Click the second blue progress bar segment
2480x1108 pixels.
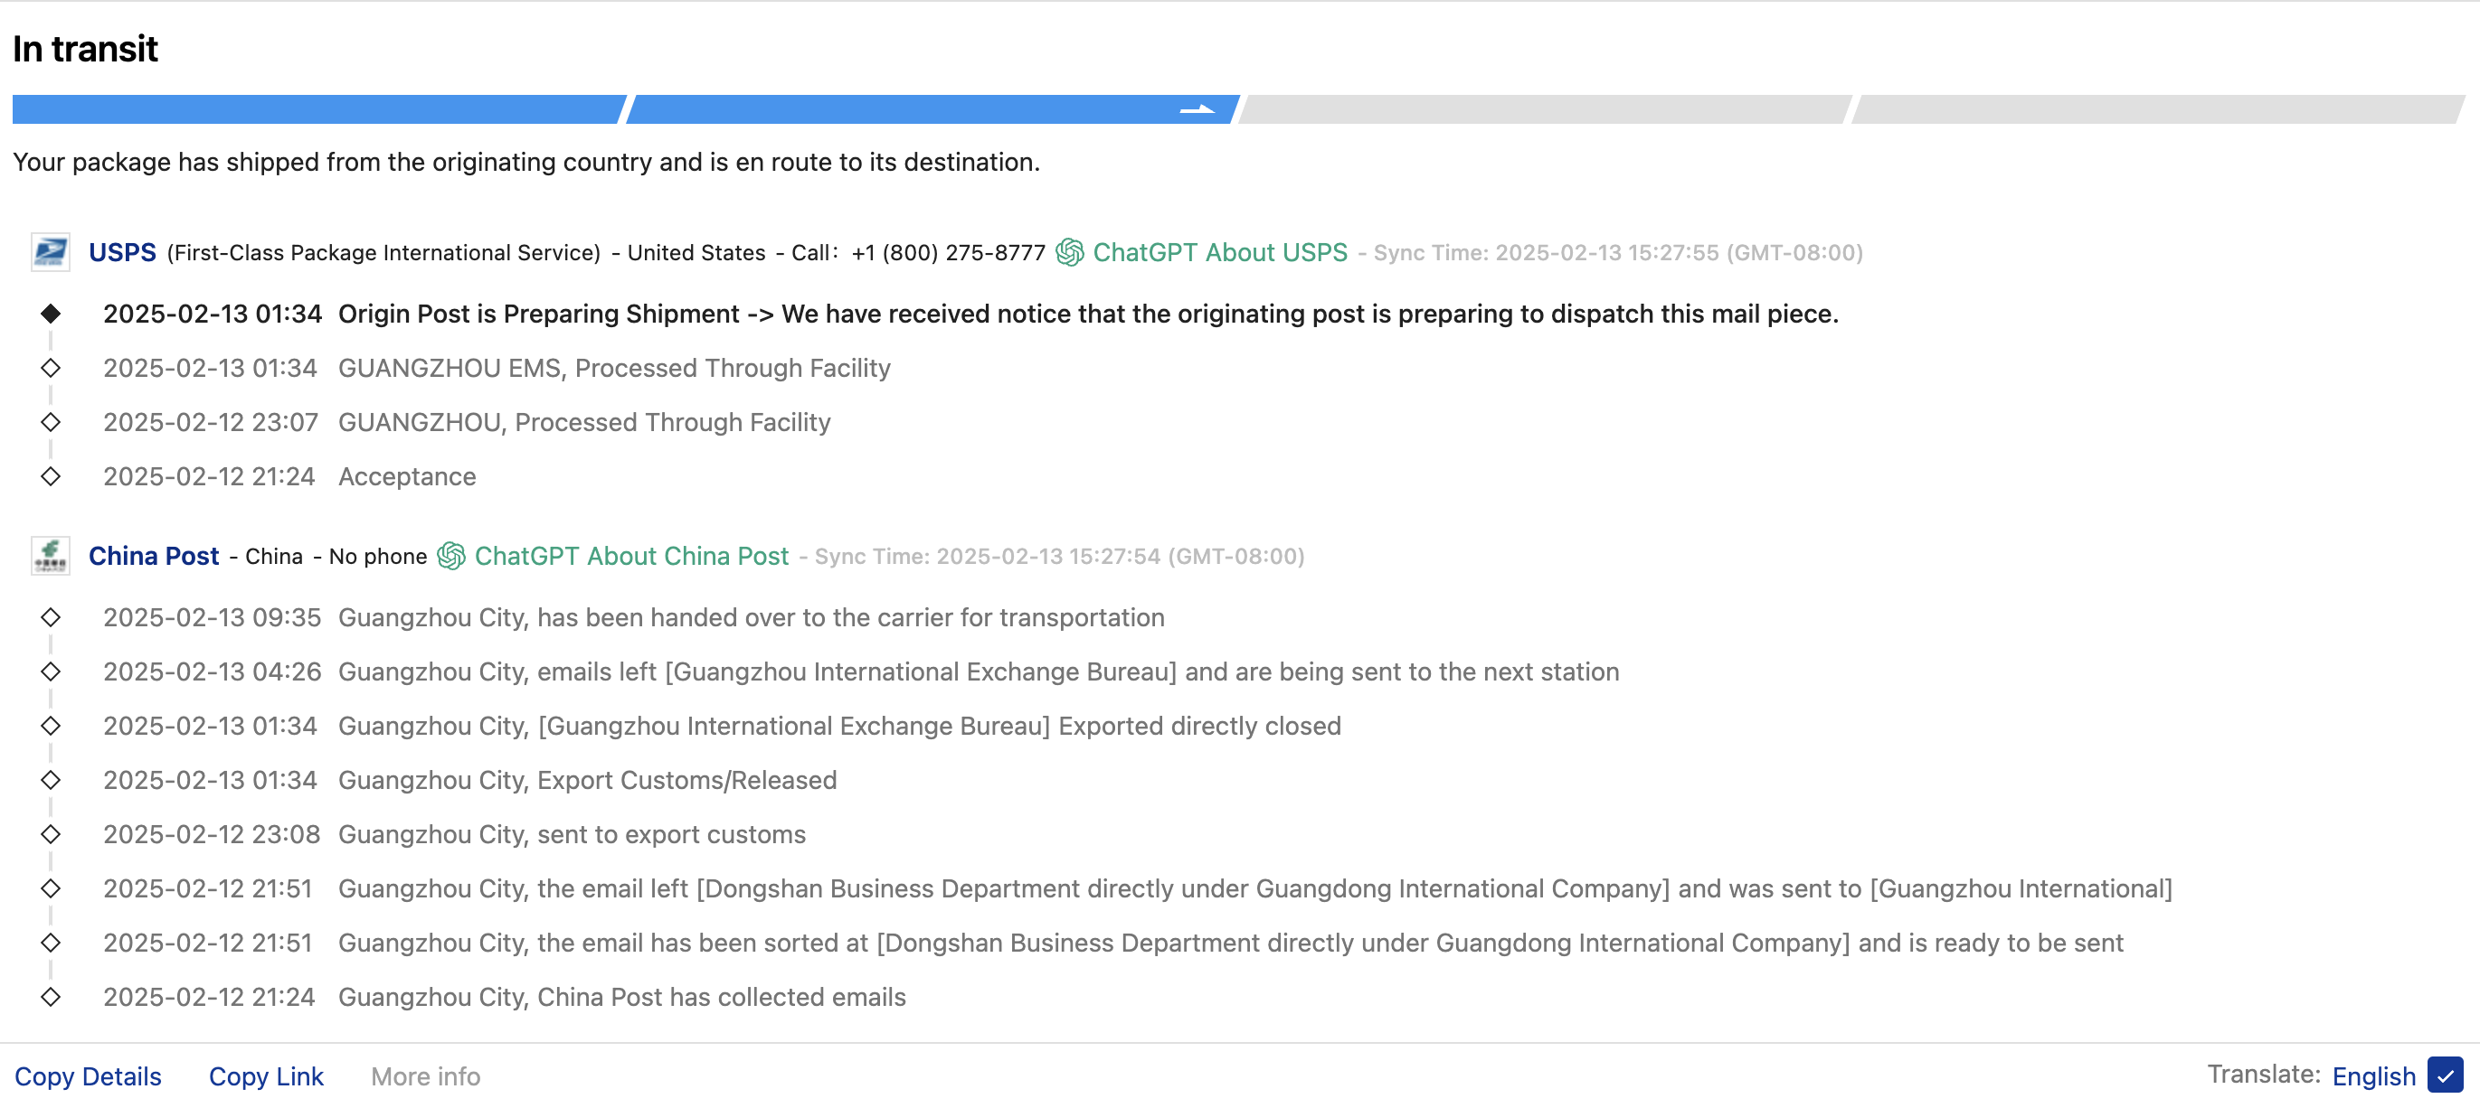point(932,109)
